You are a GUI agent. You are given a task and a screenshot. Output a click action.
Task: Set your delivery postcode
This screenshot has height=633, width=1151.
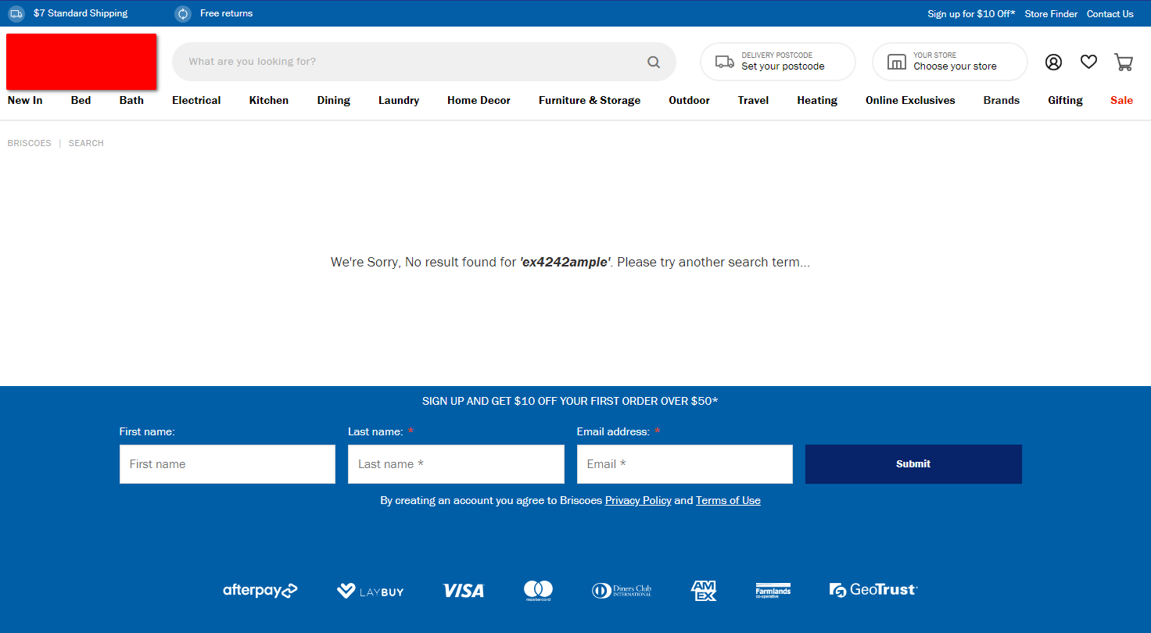click(778, 62)
